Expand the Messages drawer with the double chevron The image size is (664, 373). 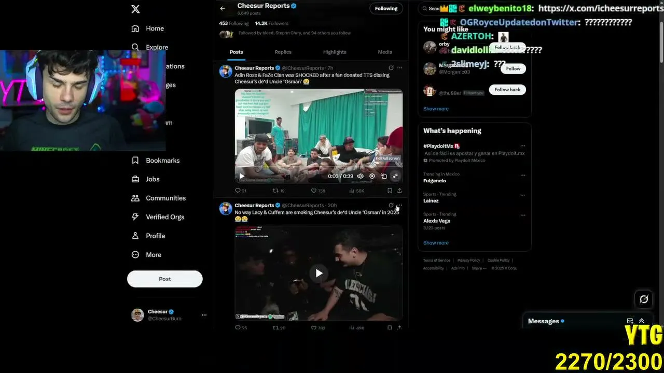642,321
